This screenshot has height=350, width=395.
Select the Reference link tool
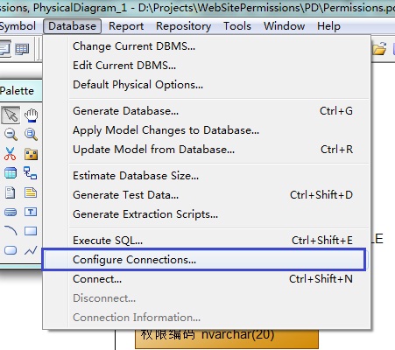click(31, 173)
